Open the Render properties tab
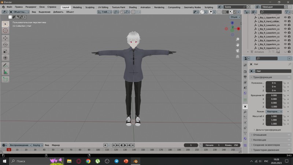 pos(245,71)
